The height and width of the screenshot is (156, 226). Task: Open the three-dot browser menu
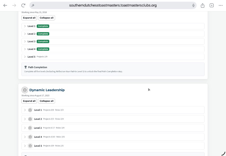coord(221,5)
